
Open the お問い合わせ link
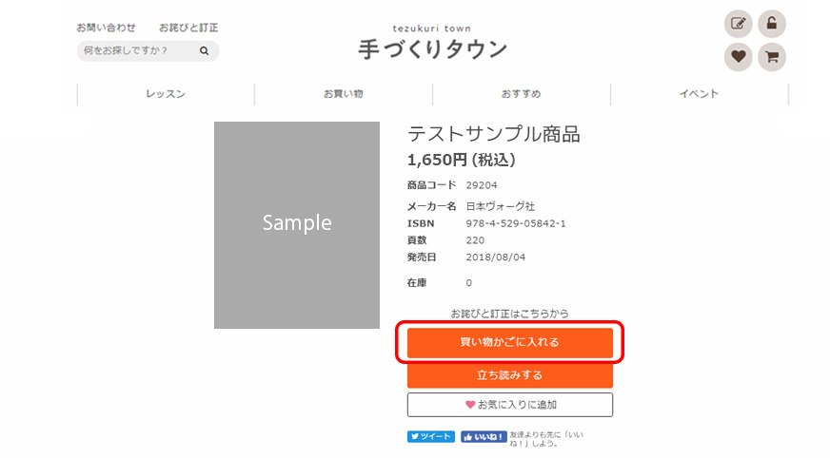click(x=107, y=28)
